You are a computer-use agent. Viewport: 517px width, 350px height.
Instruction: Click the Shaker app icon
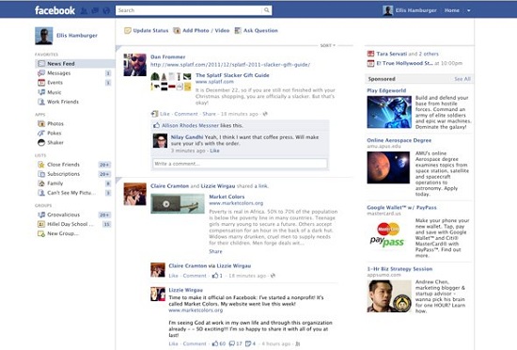click(41, 142)
